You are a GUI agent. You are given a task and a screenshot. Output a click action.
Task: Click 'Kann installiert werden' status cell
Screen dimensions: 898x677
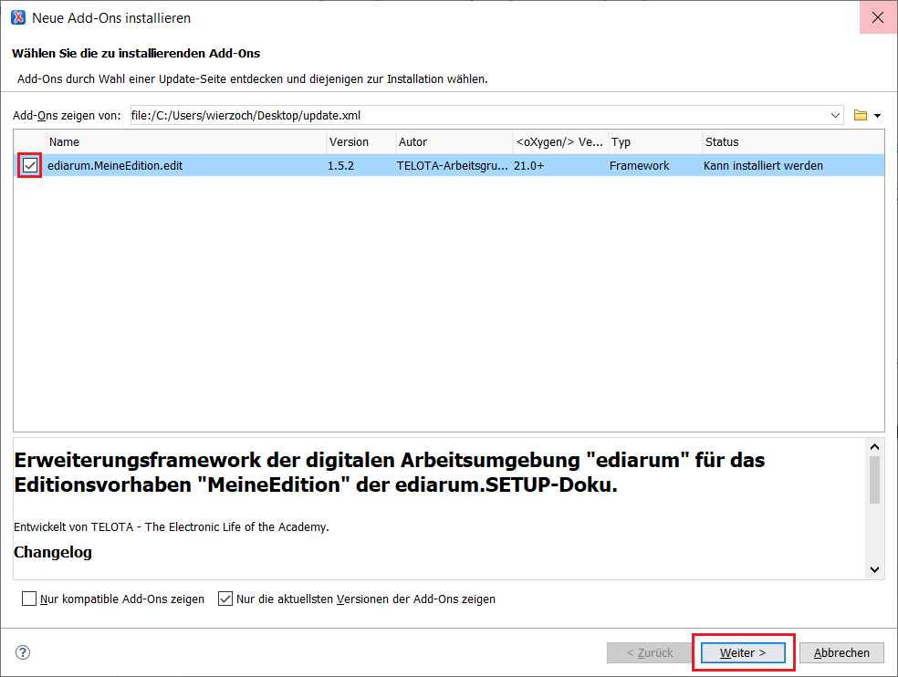point(764,165)
